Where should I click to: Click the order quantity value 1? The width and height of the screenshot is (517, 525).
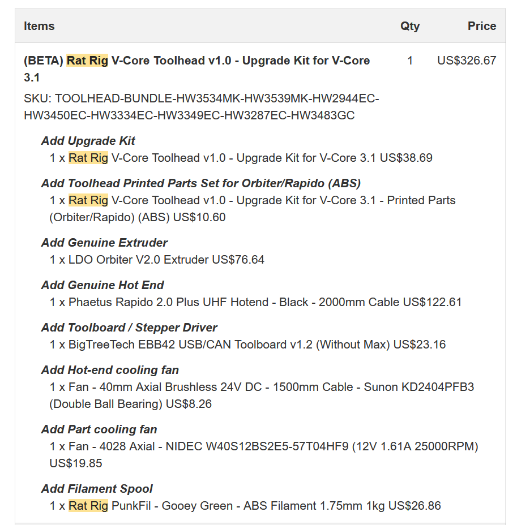click(x=410, y=61)
